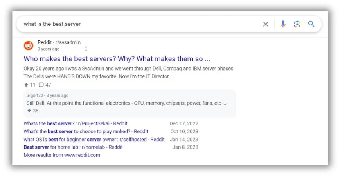
Task: Open the three-dot result options menu
Action: [86, 49]
